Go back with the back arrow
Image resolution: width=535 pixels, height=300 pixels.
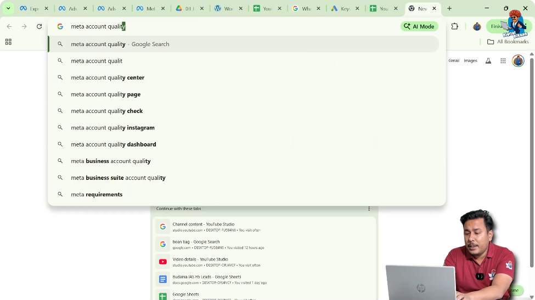pyautogui.click(x=9, y=26)
